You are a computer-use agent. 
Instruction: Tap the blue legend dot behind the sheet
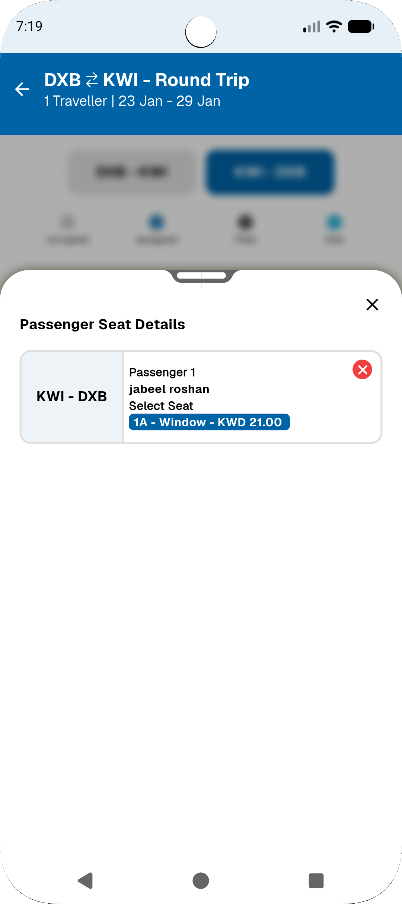point(156,222)
